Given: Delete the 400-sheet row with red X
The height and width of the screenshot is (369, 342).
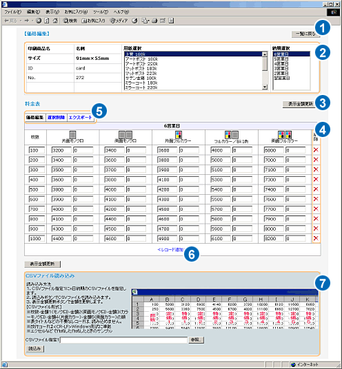Looking at the screenshot, I should coord(316,179).
